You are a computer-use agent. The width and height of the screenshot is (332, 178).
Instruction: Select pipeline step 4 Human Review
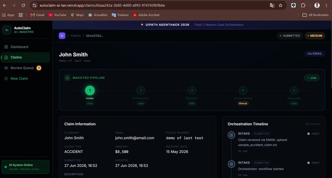point(243,91)
